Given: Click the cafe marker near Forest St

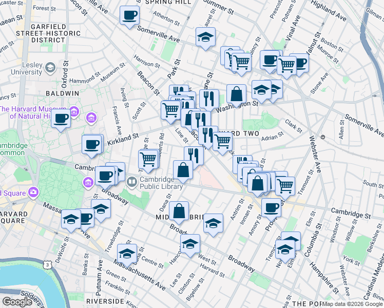Looking at the screenshot, I should (129, 16).
